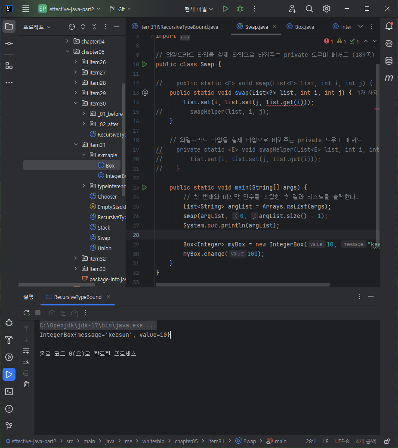Toggle soft-wrap in Run console
The height and width of the screenshot is (448, 398).
pos(26,351)
